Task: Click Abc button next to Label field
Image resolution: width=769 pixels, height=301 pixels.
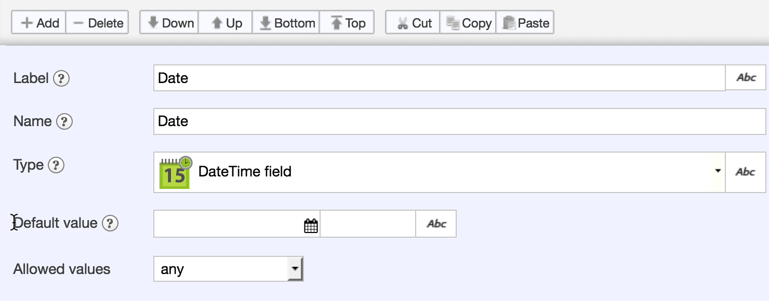Action: coord(746,78)
